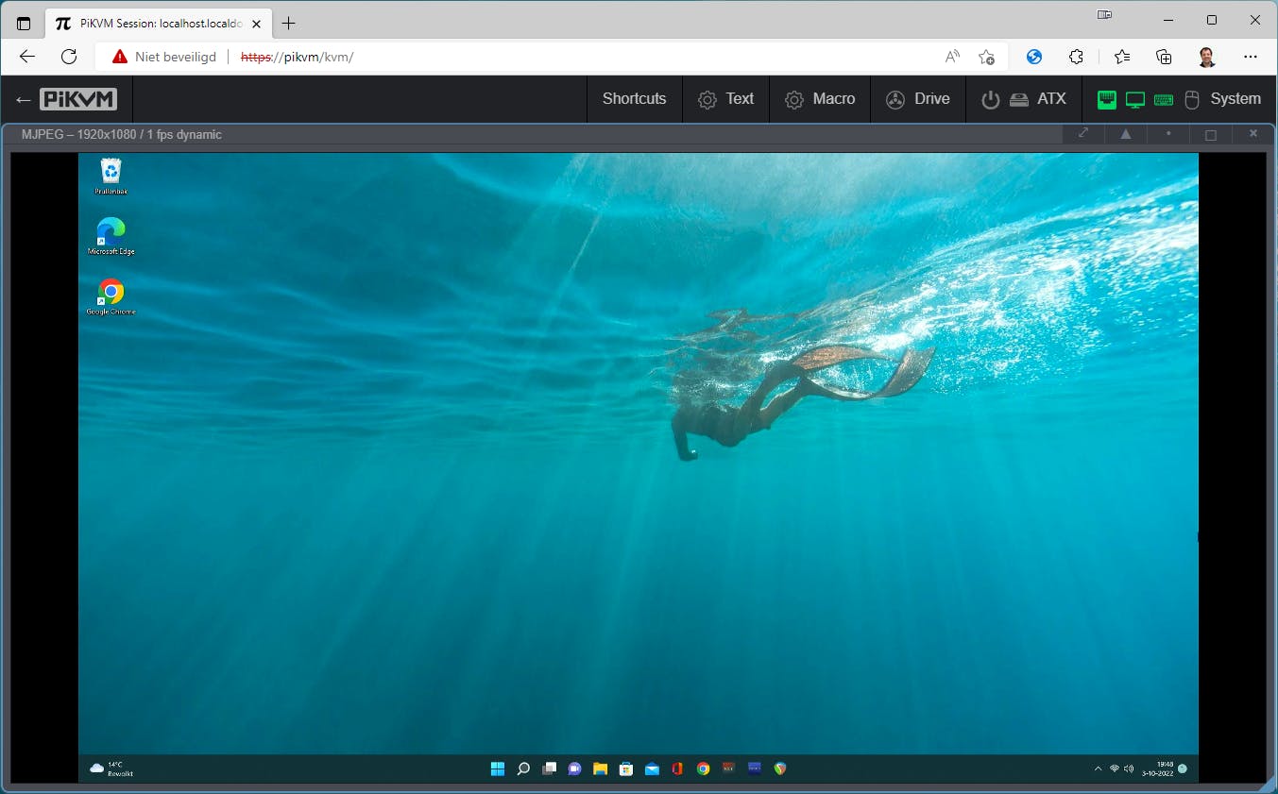Open Search on the remote taskbar
Viewport: 1278px width, 794px height.
pyautogui.click(x=523, y=769)
